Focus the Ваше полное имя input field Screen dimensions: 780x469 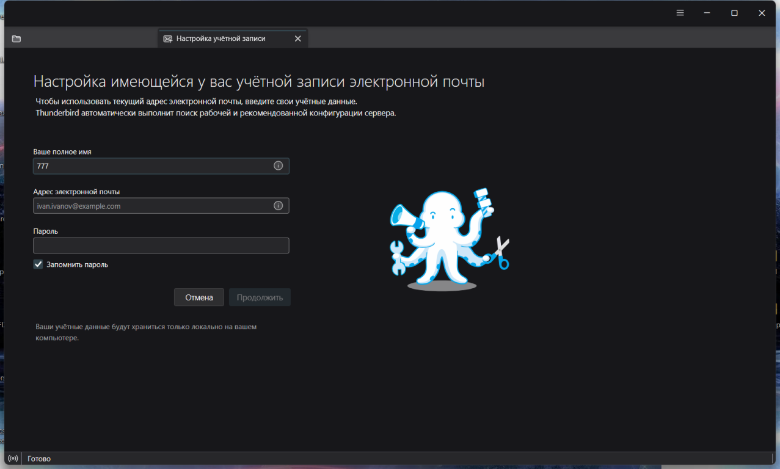click(x=153, y=166)
